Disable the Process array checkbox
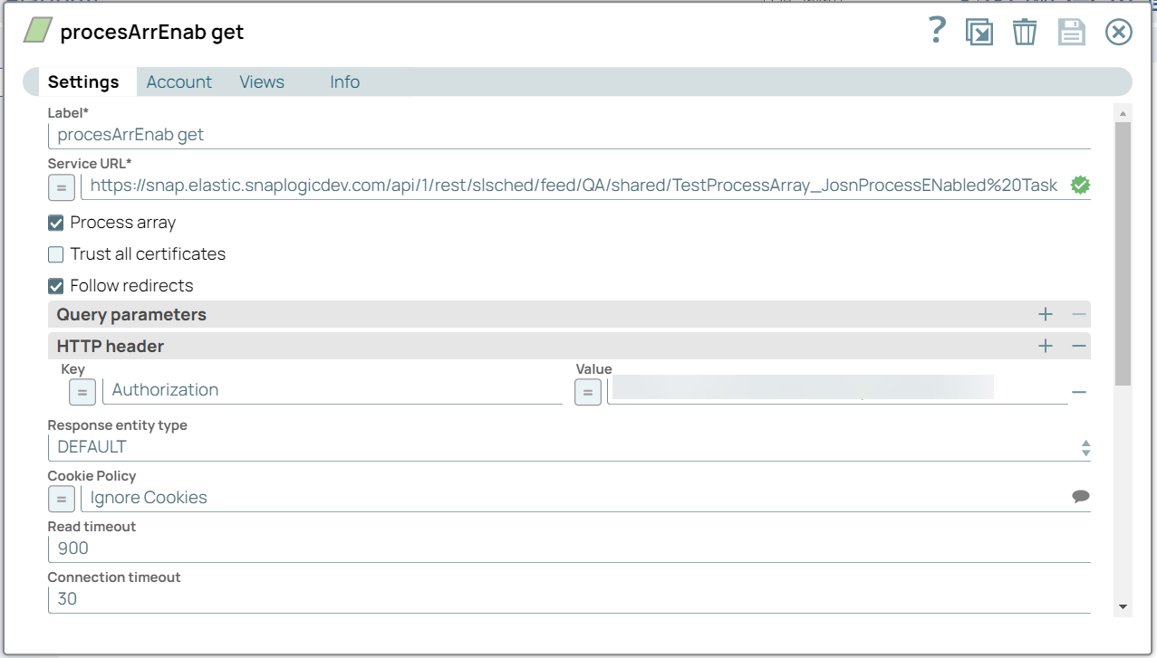The height and width of the screenshot is (658, 1157). (55, 222)
